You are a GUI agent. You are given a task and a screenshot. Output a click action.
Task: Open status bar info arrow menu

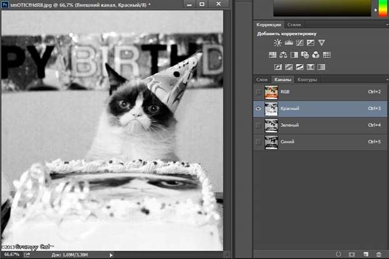[x=111, y=255]
